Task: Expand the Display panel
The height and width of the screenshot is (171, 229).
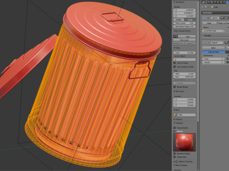Action: coord(174,119)
